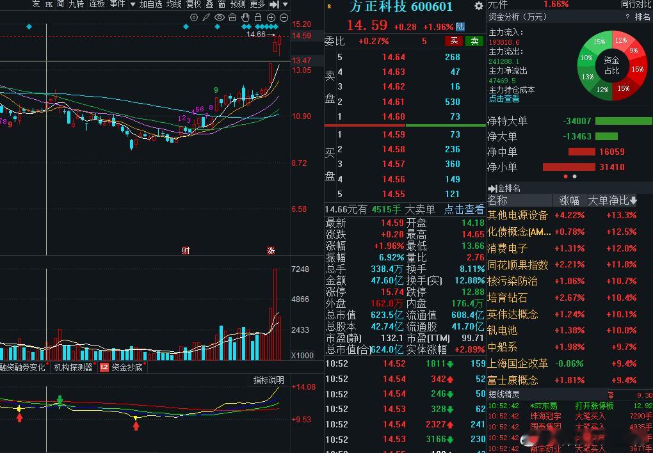The height and width of the screenshot is (453, 653).
Task: Click 净特大单 green bar
Action: (x=624, y=121)
